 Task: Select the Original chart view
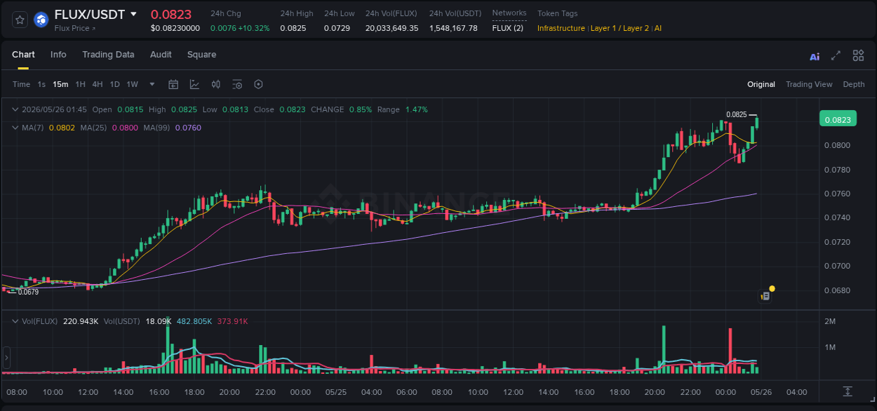point(761,84)
